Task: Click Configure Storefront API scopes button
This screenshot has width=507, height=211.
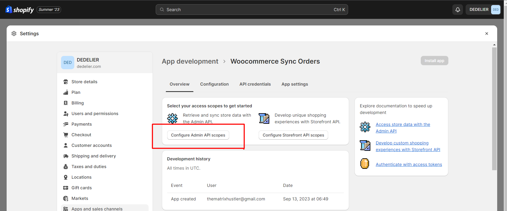Action: tap(293, 135)
